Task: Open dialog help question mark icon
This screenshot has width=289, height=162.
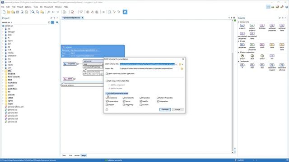Action: click(x=107, y=109)
